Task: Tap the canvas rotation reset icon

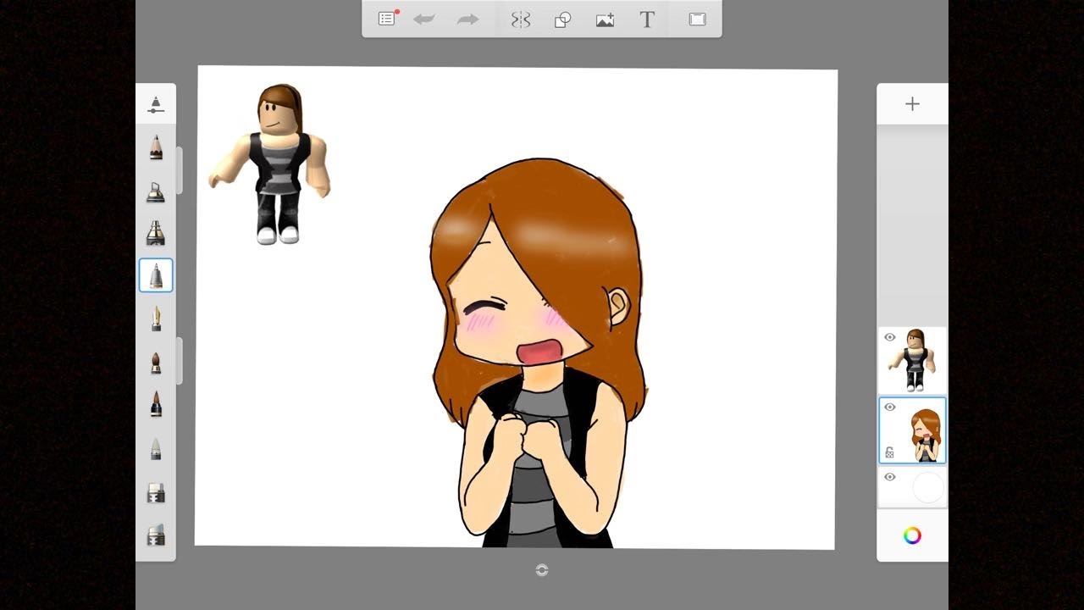Action: tap(542, 570)
